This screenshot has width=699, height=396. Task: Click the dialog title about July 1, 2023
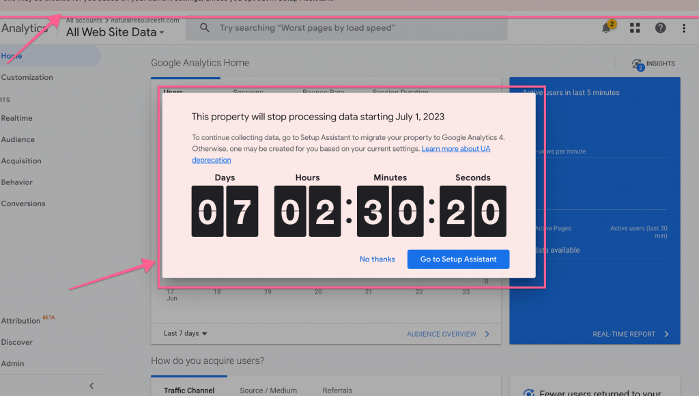point(318,117)
